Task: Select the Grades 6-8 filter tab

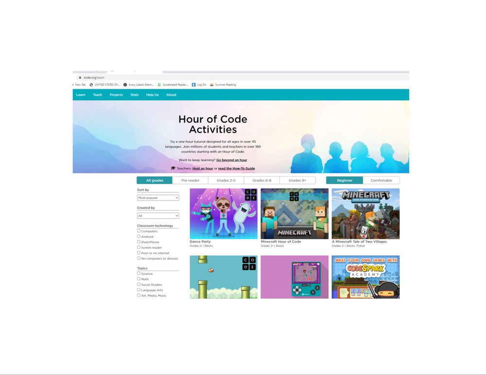Action: [261, 180]
